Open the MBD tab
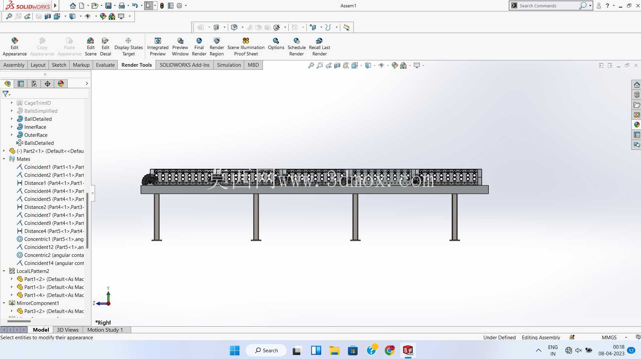 pos(253,65)
